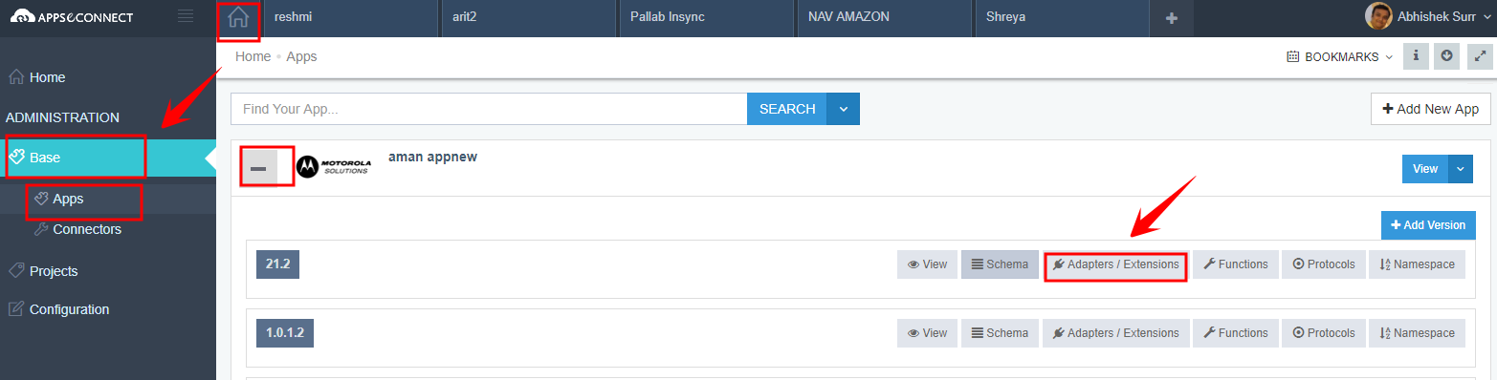1497x380 pixels.
Task: Open Connectors under Base
Action: pyautogui.click(x=108, y=229)
